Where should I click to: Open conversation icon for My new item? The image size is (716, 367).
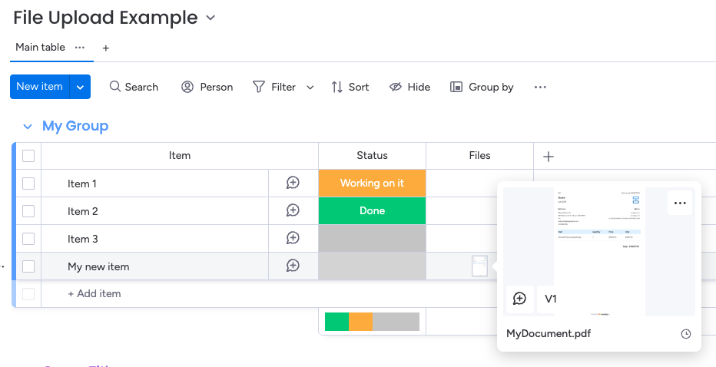pyautogui.click(x=293, y=266)
